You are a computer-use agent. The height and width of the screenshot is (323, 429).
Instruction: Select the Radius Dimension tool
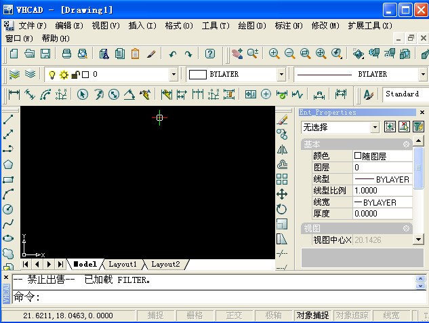83,94
